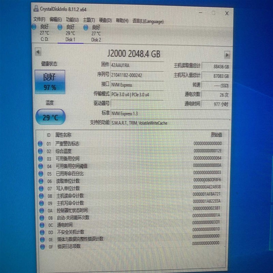Click rotation rate value ---- (SSD)

pos(215,86)
